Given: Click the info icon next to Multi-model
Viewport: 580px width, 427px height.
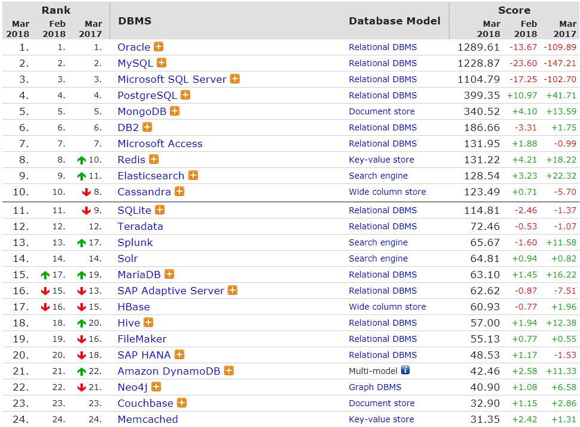Looking at the screenshot, I should 405,370.
